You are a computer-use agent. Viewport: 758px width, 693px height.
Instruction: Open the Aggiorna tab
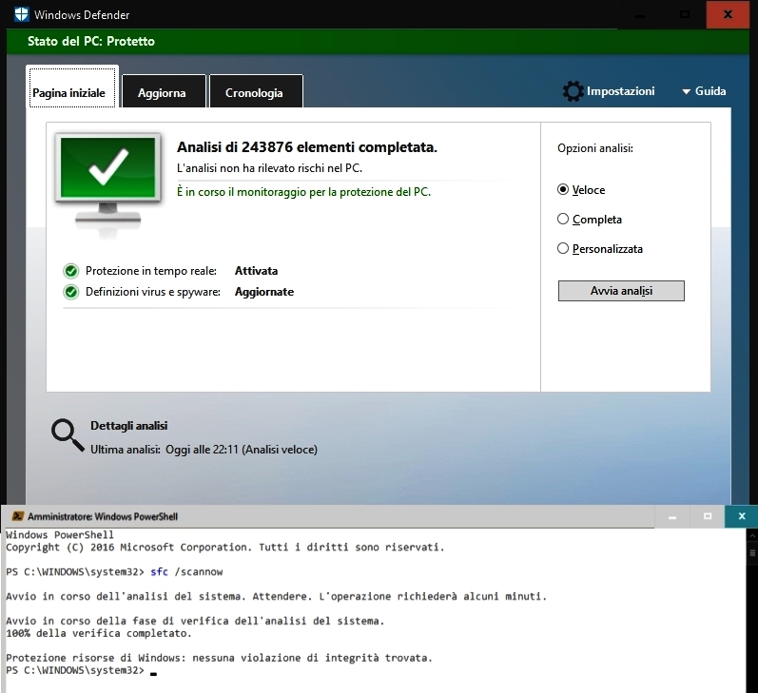point(164,91)
